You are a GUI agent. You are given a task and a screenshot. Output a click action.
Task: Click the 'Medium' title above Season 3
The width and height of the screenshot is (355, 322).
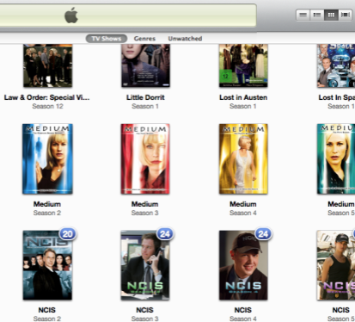pos(144,204)
